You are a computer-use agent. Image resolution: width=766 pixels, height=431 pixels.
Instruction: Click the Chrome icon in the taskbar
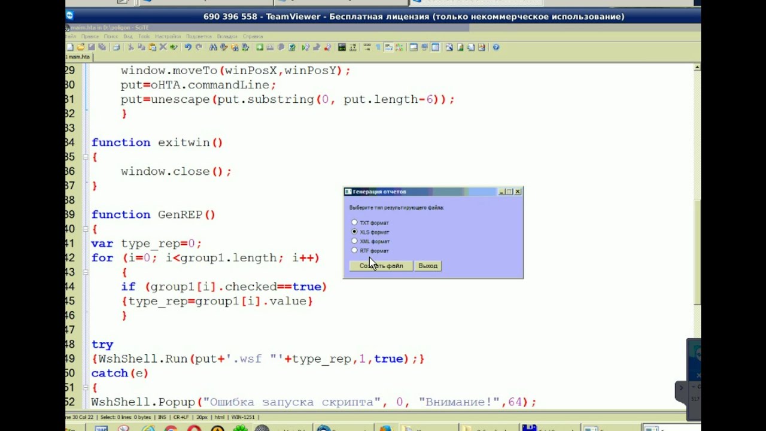click(x=171, y=428)
